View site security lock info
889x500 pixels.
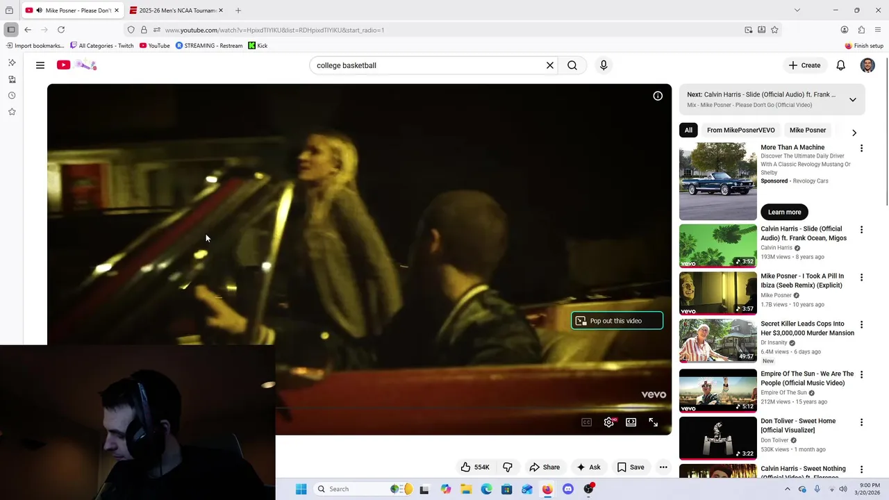(x=144, y=30)
